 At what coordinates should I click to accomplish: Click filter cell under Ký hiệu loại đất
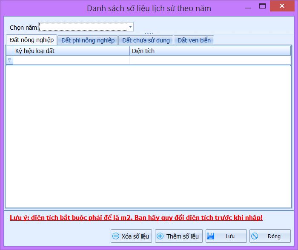click(x=72, y=60)
